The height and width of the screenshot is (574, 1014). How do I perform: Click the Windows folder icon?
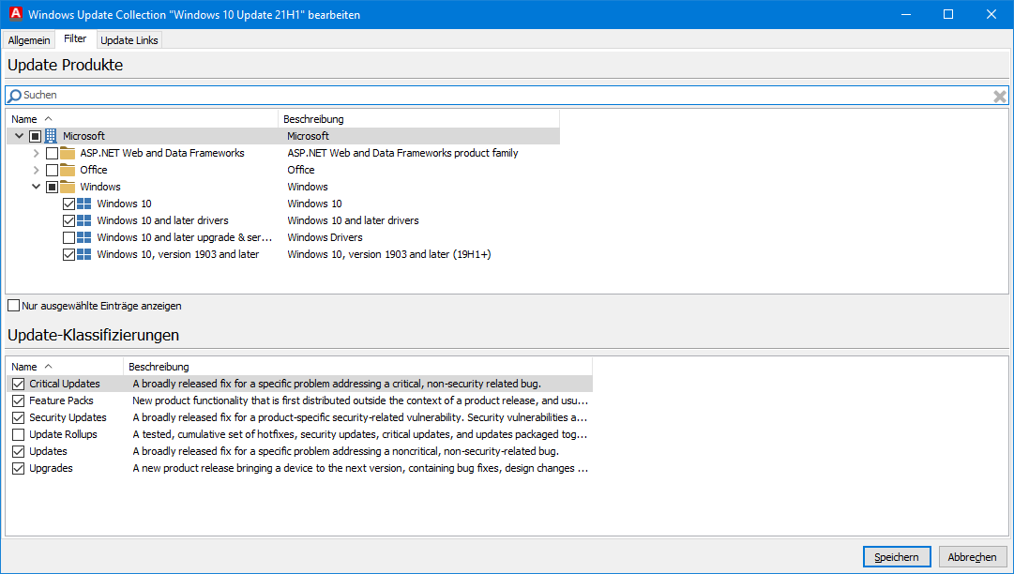[x=68, y=187]
